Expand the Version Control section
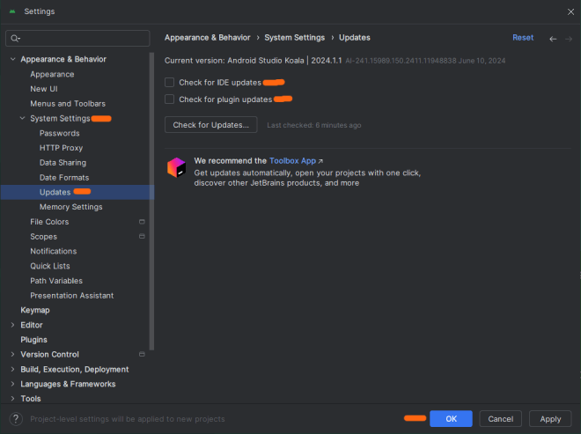581x434 pixels. point(12,354)
